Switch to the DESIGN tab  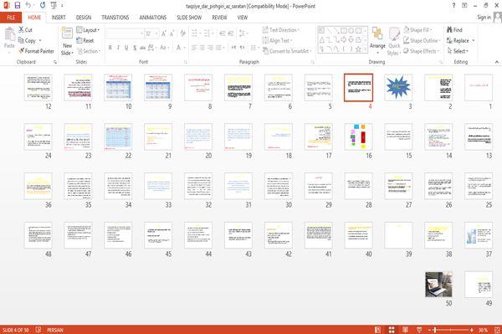click(84, 18)
